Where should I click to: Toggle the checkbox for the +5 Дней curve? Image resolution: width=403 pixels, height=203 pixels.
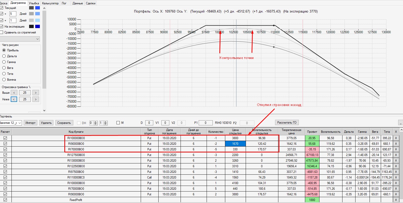coord(2,14)
